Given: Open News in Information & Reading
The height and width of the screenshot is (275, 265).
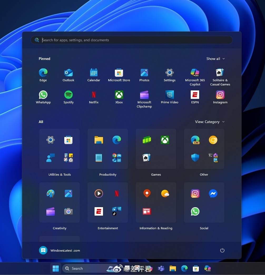Looking at the screenshot, I should [147, 211].
